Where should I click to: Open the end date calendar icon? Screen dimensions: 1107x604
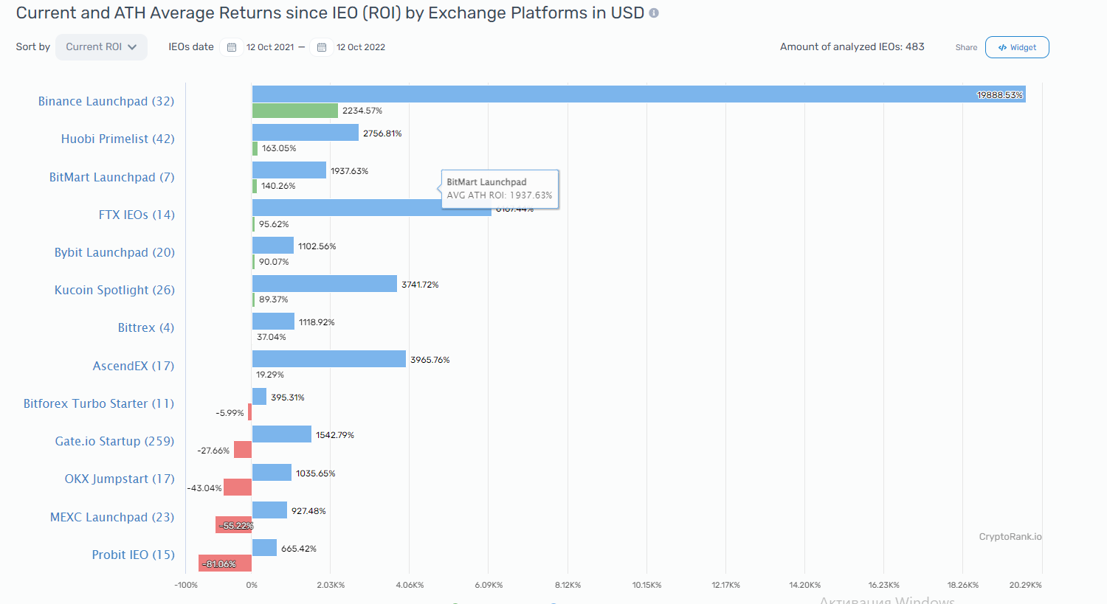(x=322, y=47)
